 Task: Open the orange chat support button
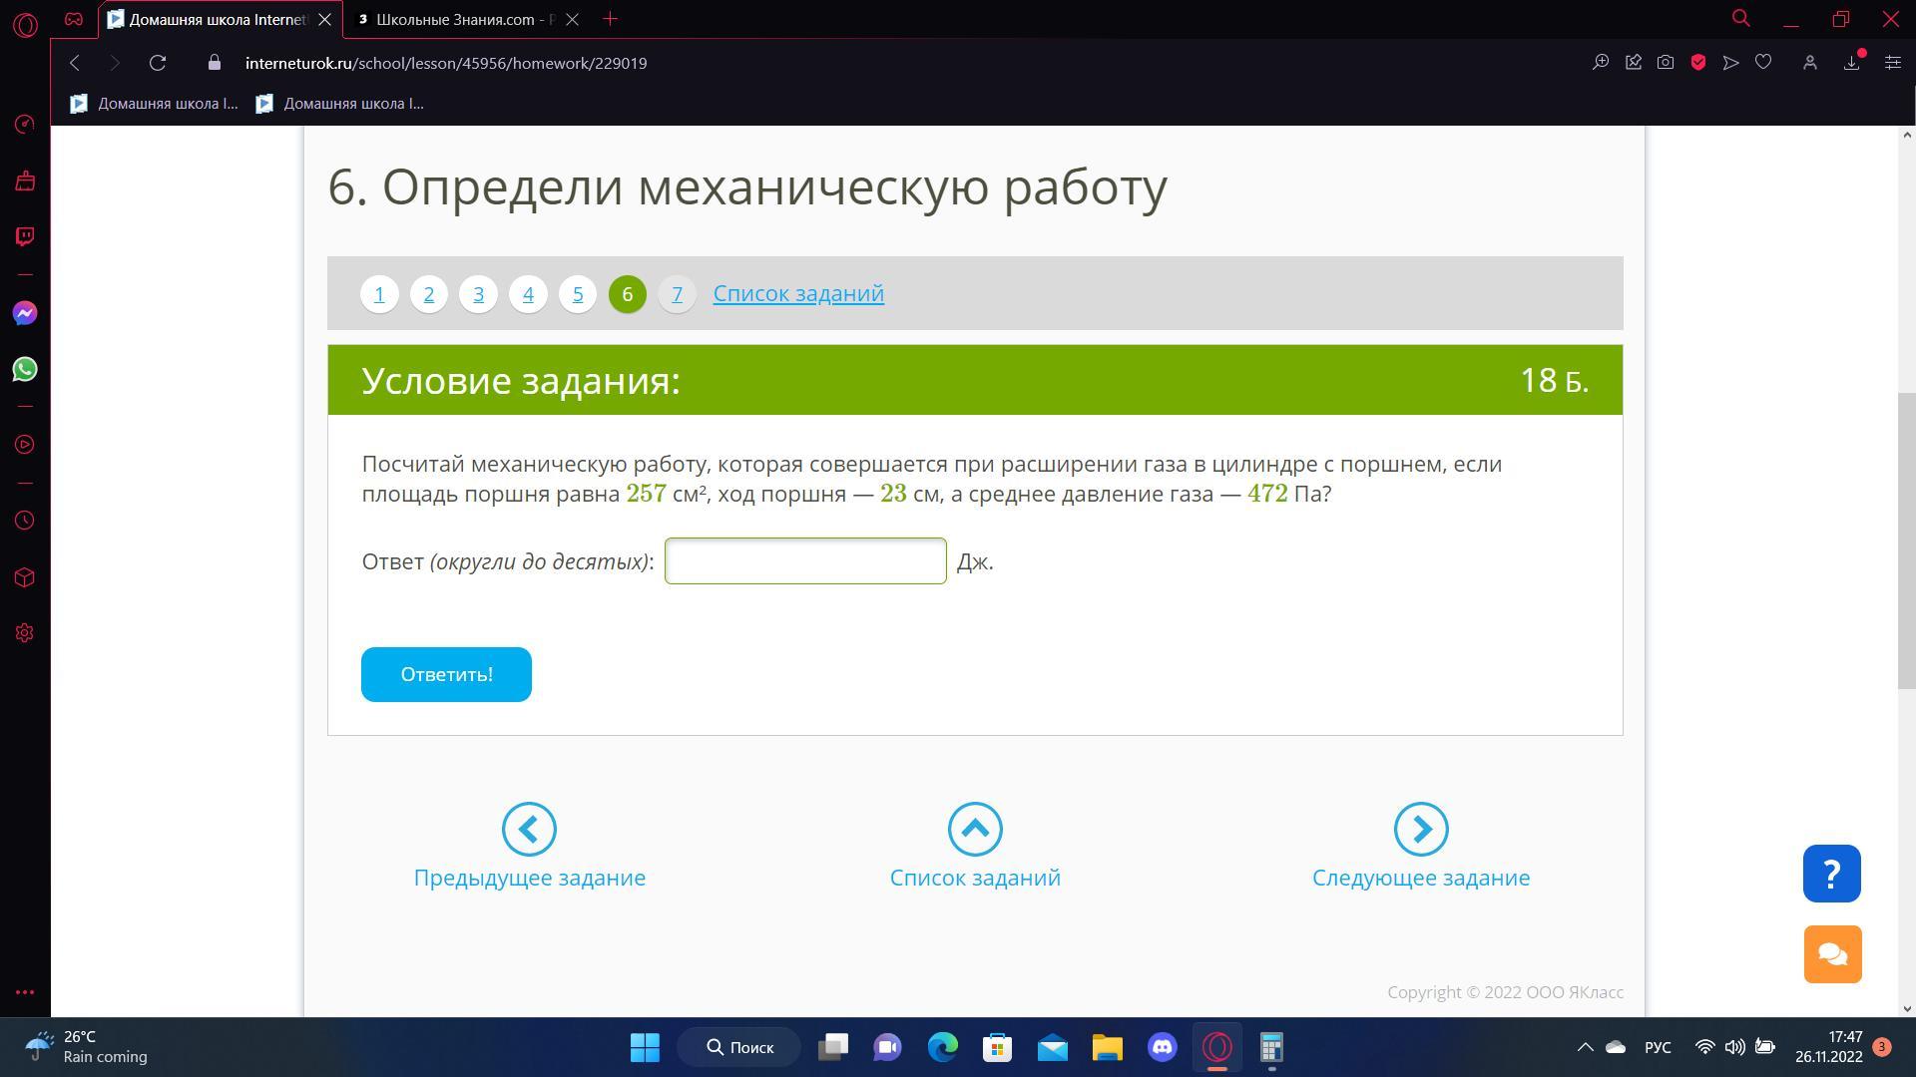[x=1831, y=954]
